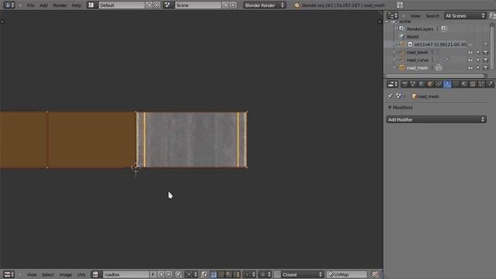The height and width of the screenshot is (279, 496).
Task: Open the World properties tab
Action: point(422,84)
